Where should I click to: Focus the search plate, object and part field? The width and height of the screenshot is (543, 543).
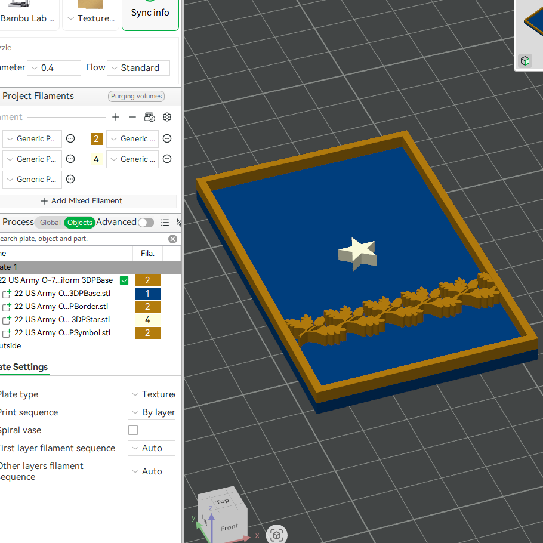[83, 239]
